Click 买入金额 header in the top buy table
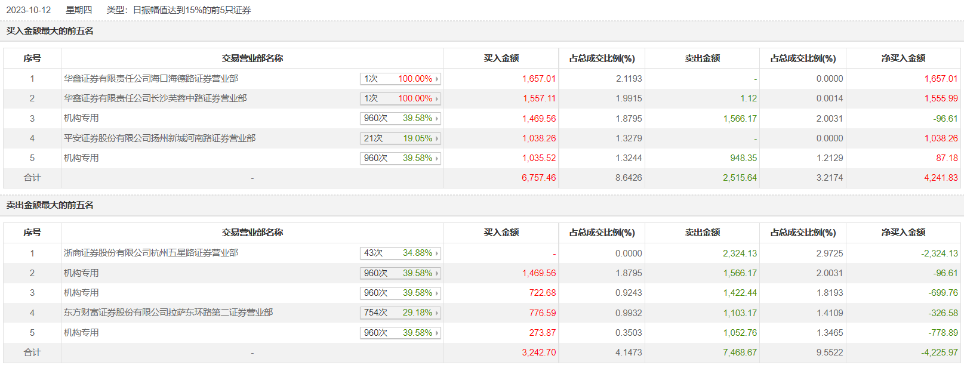Viewport: 964px width, 368px height. (x=501, y=58)
